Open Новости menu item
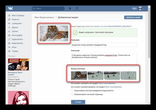156x110 pixels. (15, 19)
